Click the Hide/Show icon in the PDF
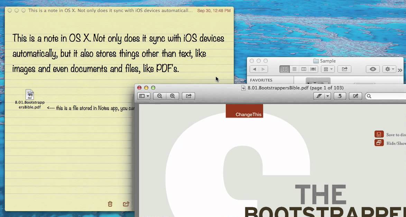This screenshot has height=217, width=406. tap(379, 143)
